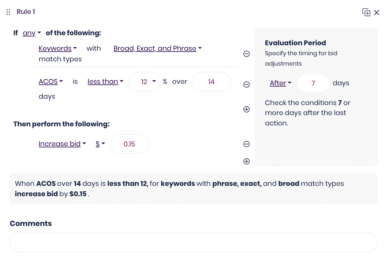Open the 12 percent threshold dropdown

coord(144,82)
